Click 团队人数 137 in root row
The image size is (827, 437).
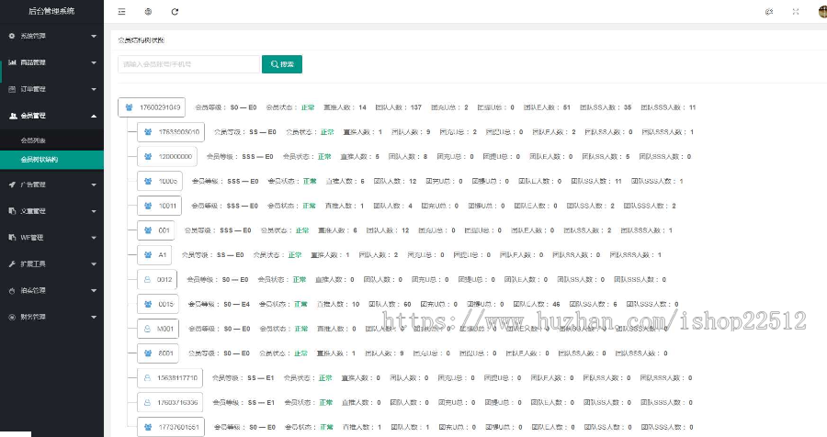pos(399,107)
